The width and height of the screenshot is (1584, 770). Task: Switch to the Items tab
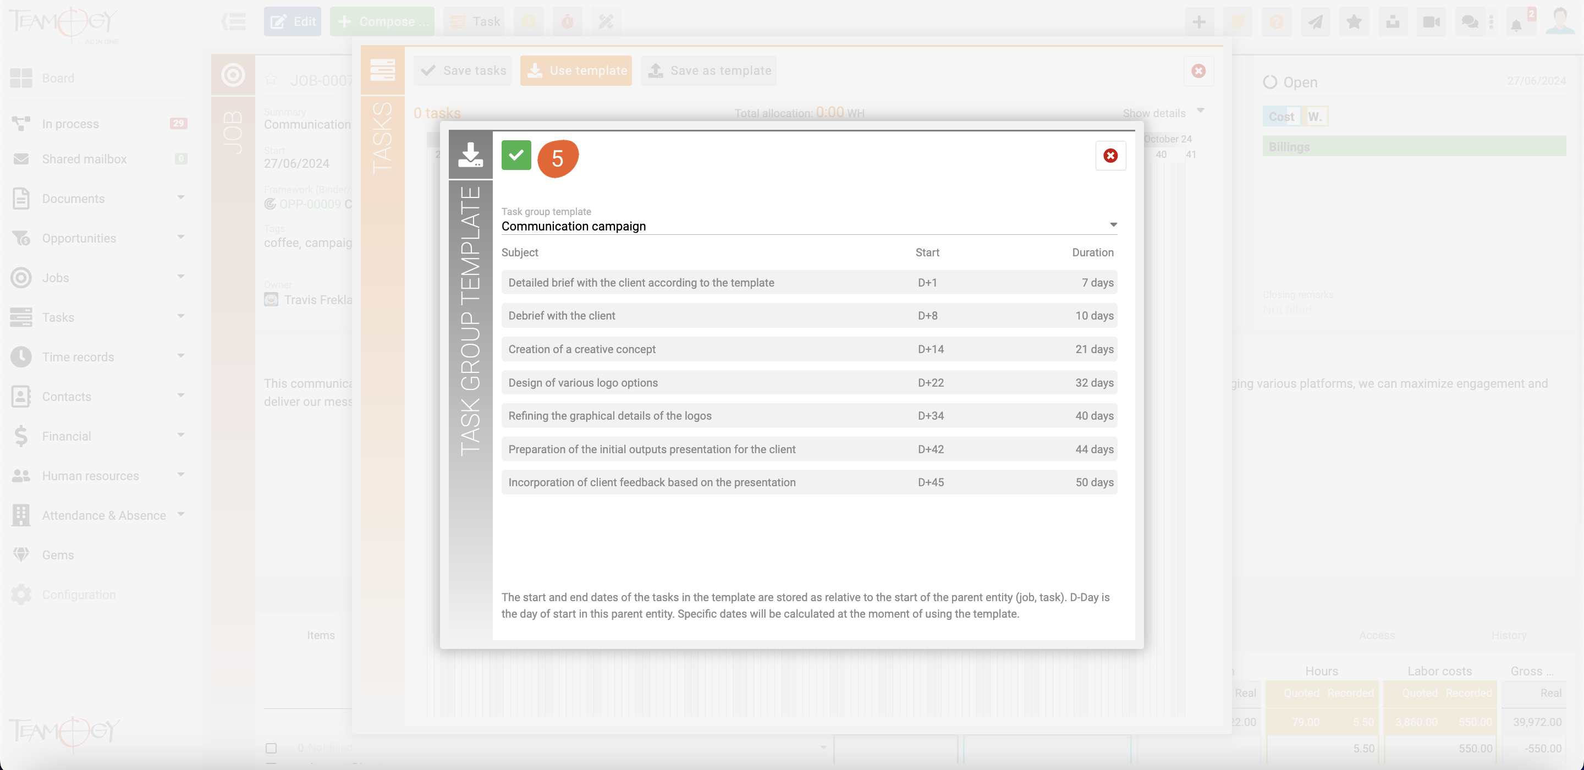(x=321, y=635)
